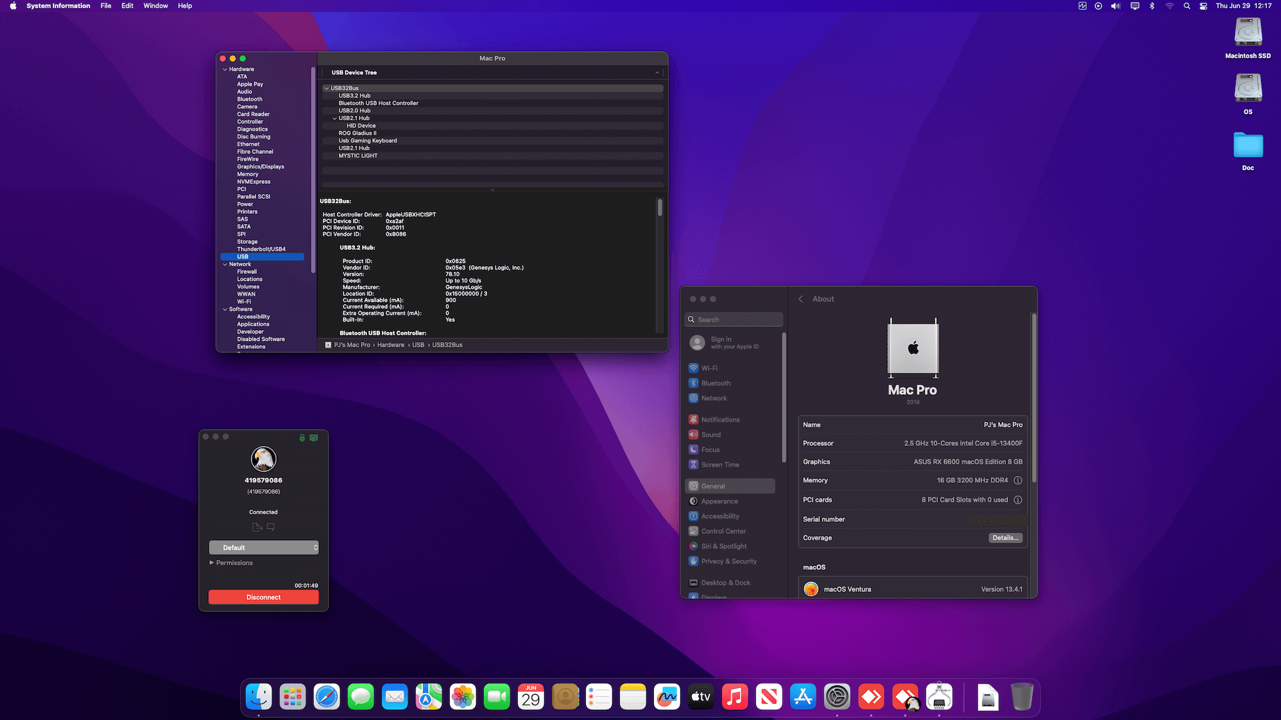Click the green monitor icon in AnyDesk window
The width and height of the screenshot is (1281, 720).
point(314,437)
